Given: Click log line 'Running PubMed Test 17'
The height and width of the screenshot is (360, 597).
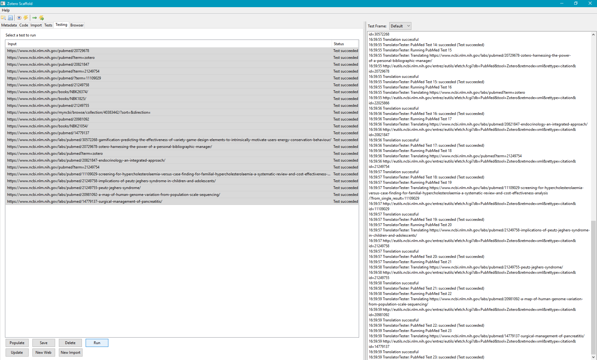Looking at the screenshot, I should pyautogui.click(x=410, y=119).
